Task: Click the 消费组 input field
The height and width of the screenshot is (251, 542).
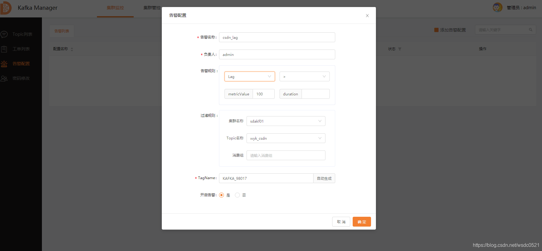Action: (x=286, y=155)
